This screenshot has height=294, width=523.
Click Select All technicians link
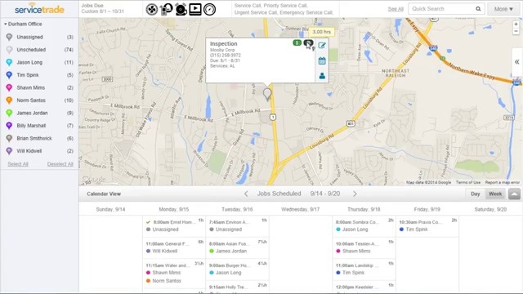point(18,164)
